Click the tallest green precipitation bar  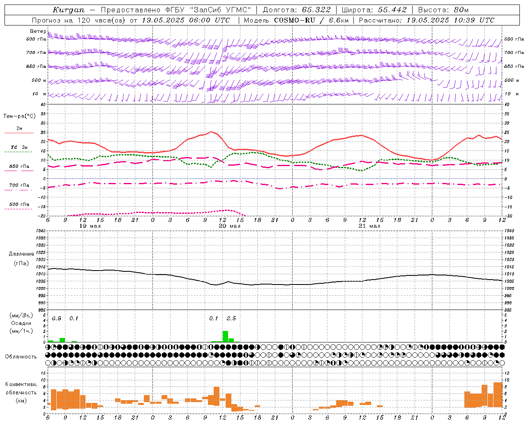(225, 336)
